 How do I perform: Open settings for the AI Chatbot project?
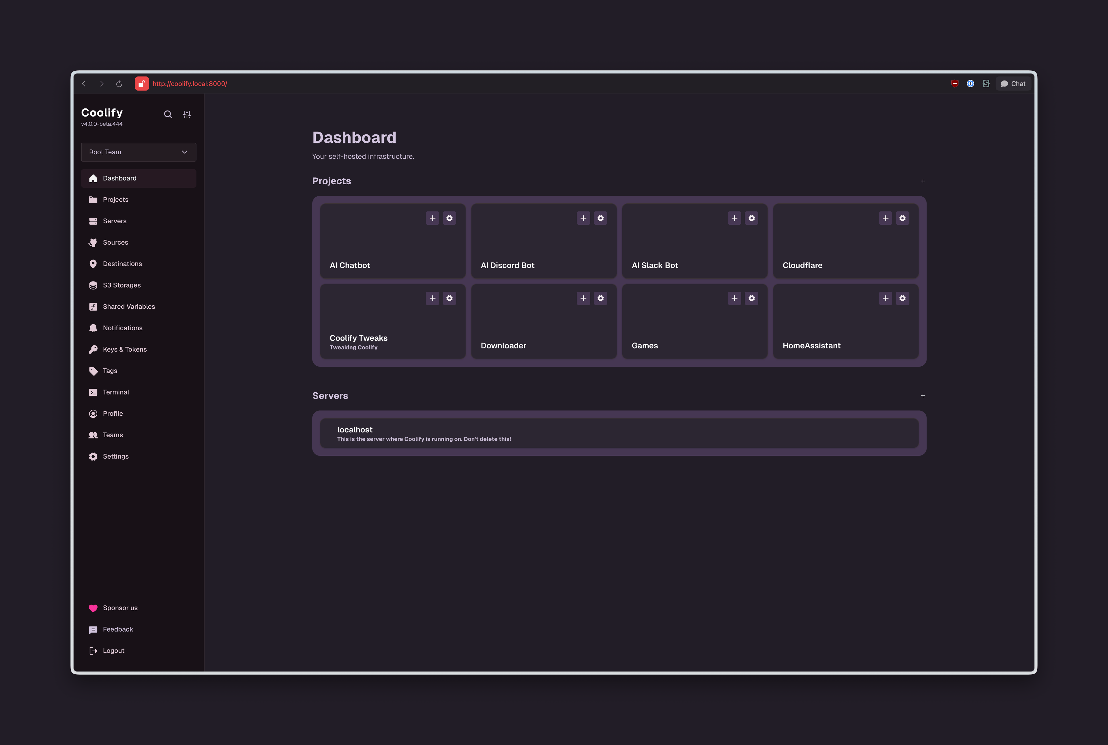(450, 218)
